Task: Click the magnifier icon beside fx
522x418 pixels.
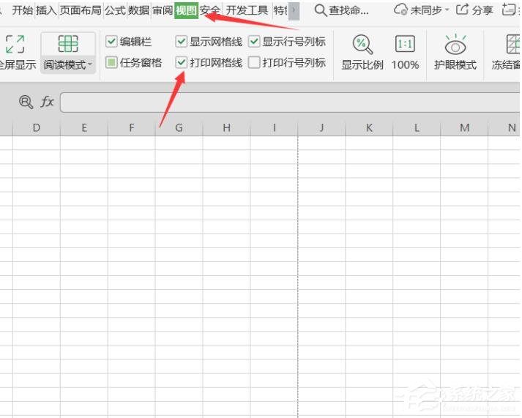Action: coord(26,102)
